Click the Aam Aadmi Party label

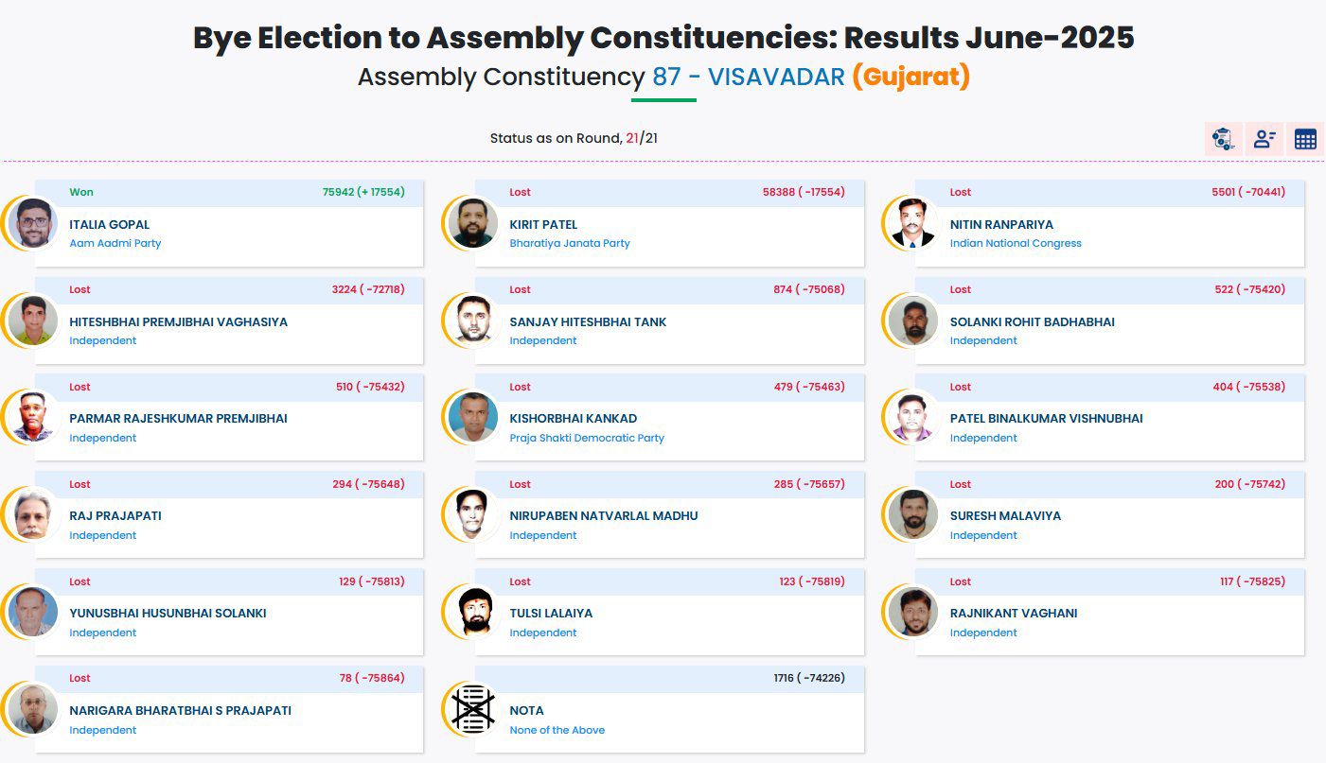coord(115,243)
